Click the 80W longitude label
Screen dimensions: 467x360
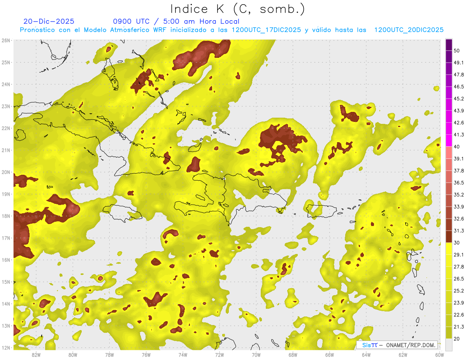point(73,355)
